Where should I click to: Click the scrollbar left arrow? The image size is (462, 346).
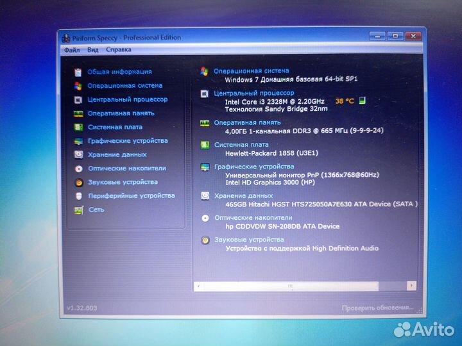click(x=198, y=286)
